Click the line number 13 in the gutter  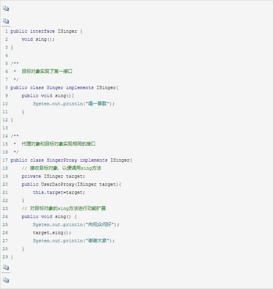click(x=5, y=128)
